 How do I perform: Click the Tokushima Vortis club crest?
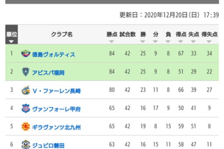(25, 54)
